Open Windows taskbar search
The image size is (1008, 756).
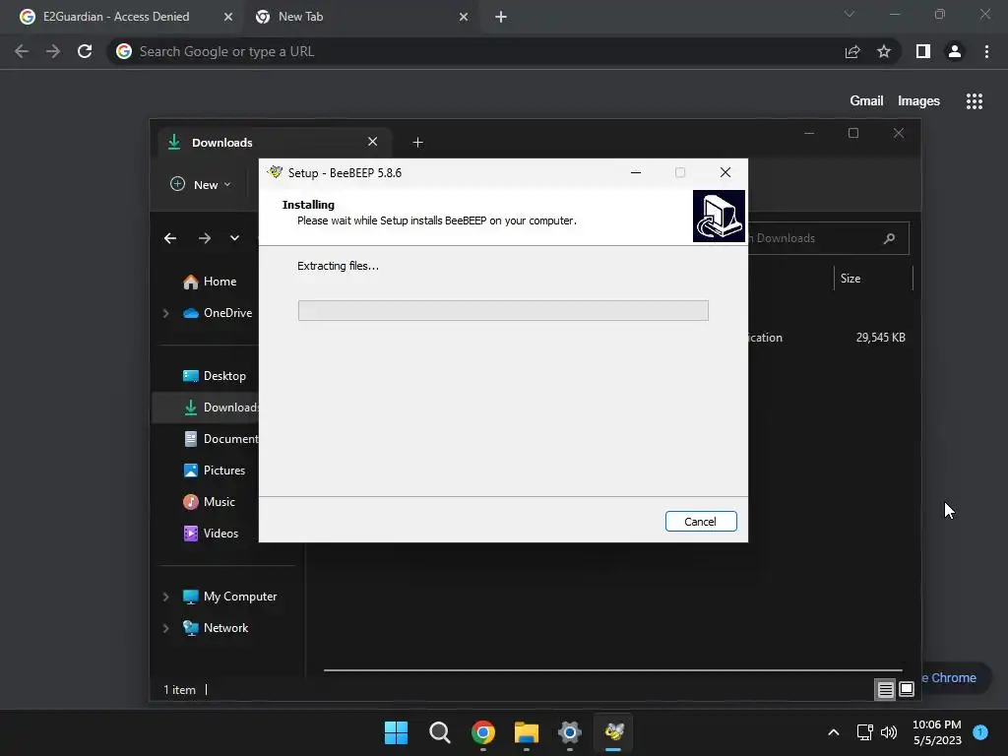click(440, 732)
